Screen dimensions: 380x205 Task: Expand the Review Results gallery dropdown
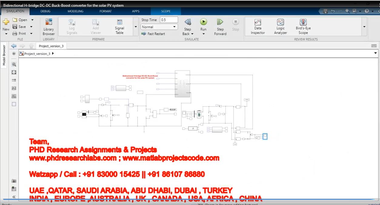click(364, 27)
